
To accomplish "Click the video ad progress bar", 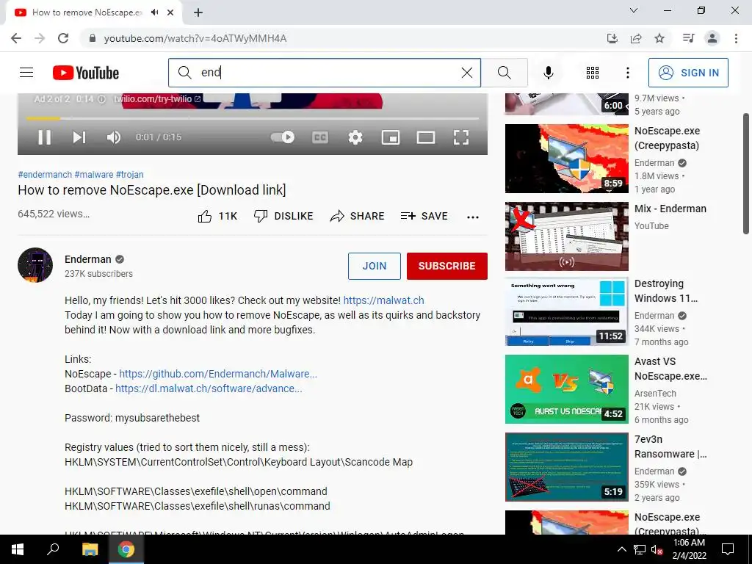I will pyautogui.click(x=253, y=118).
